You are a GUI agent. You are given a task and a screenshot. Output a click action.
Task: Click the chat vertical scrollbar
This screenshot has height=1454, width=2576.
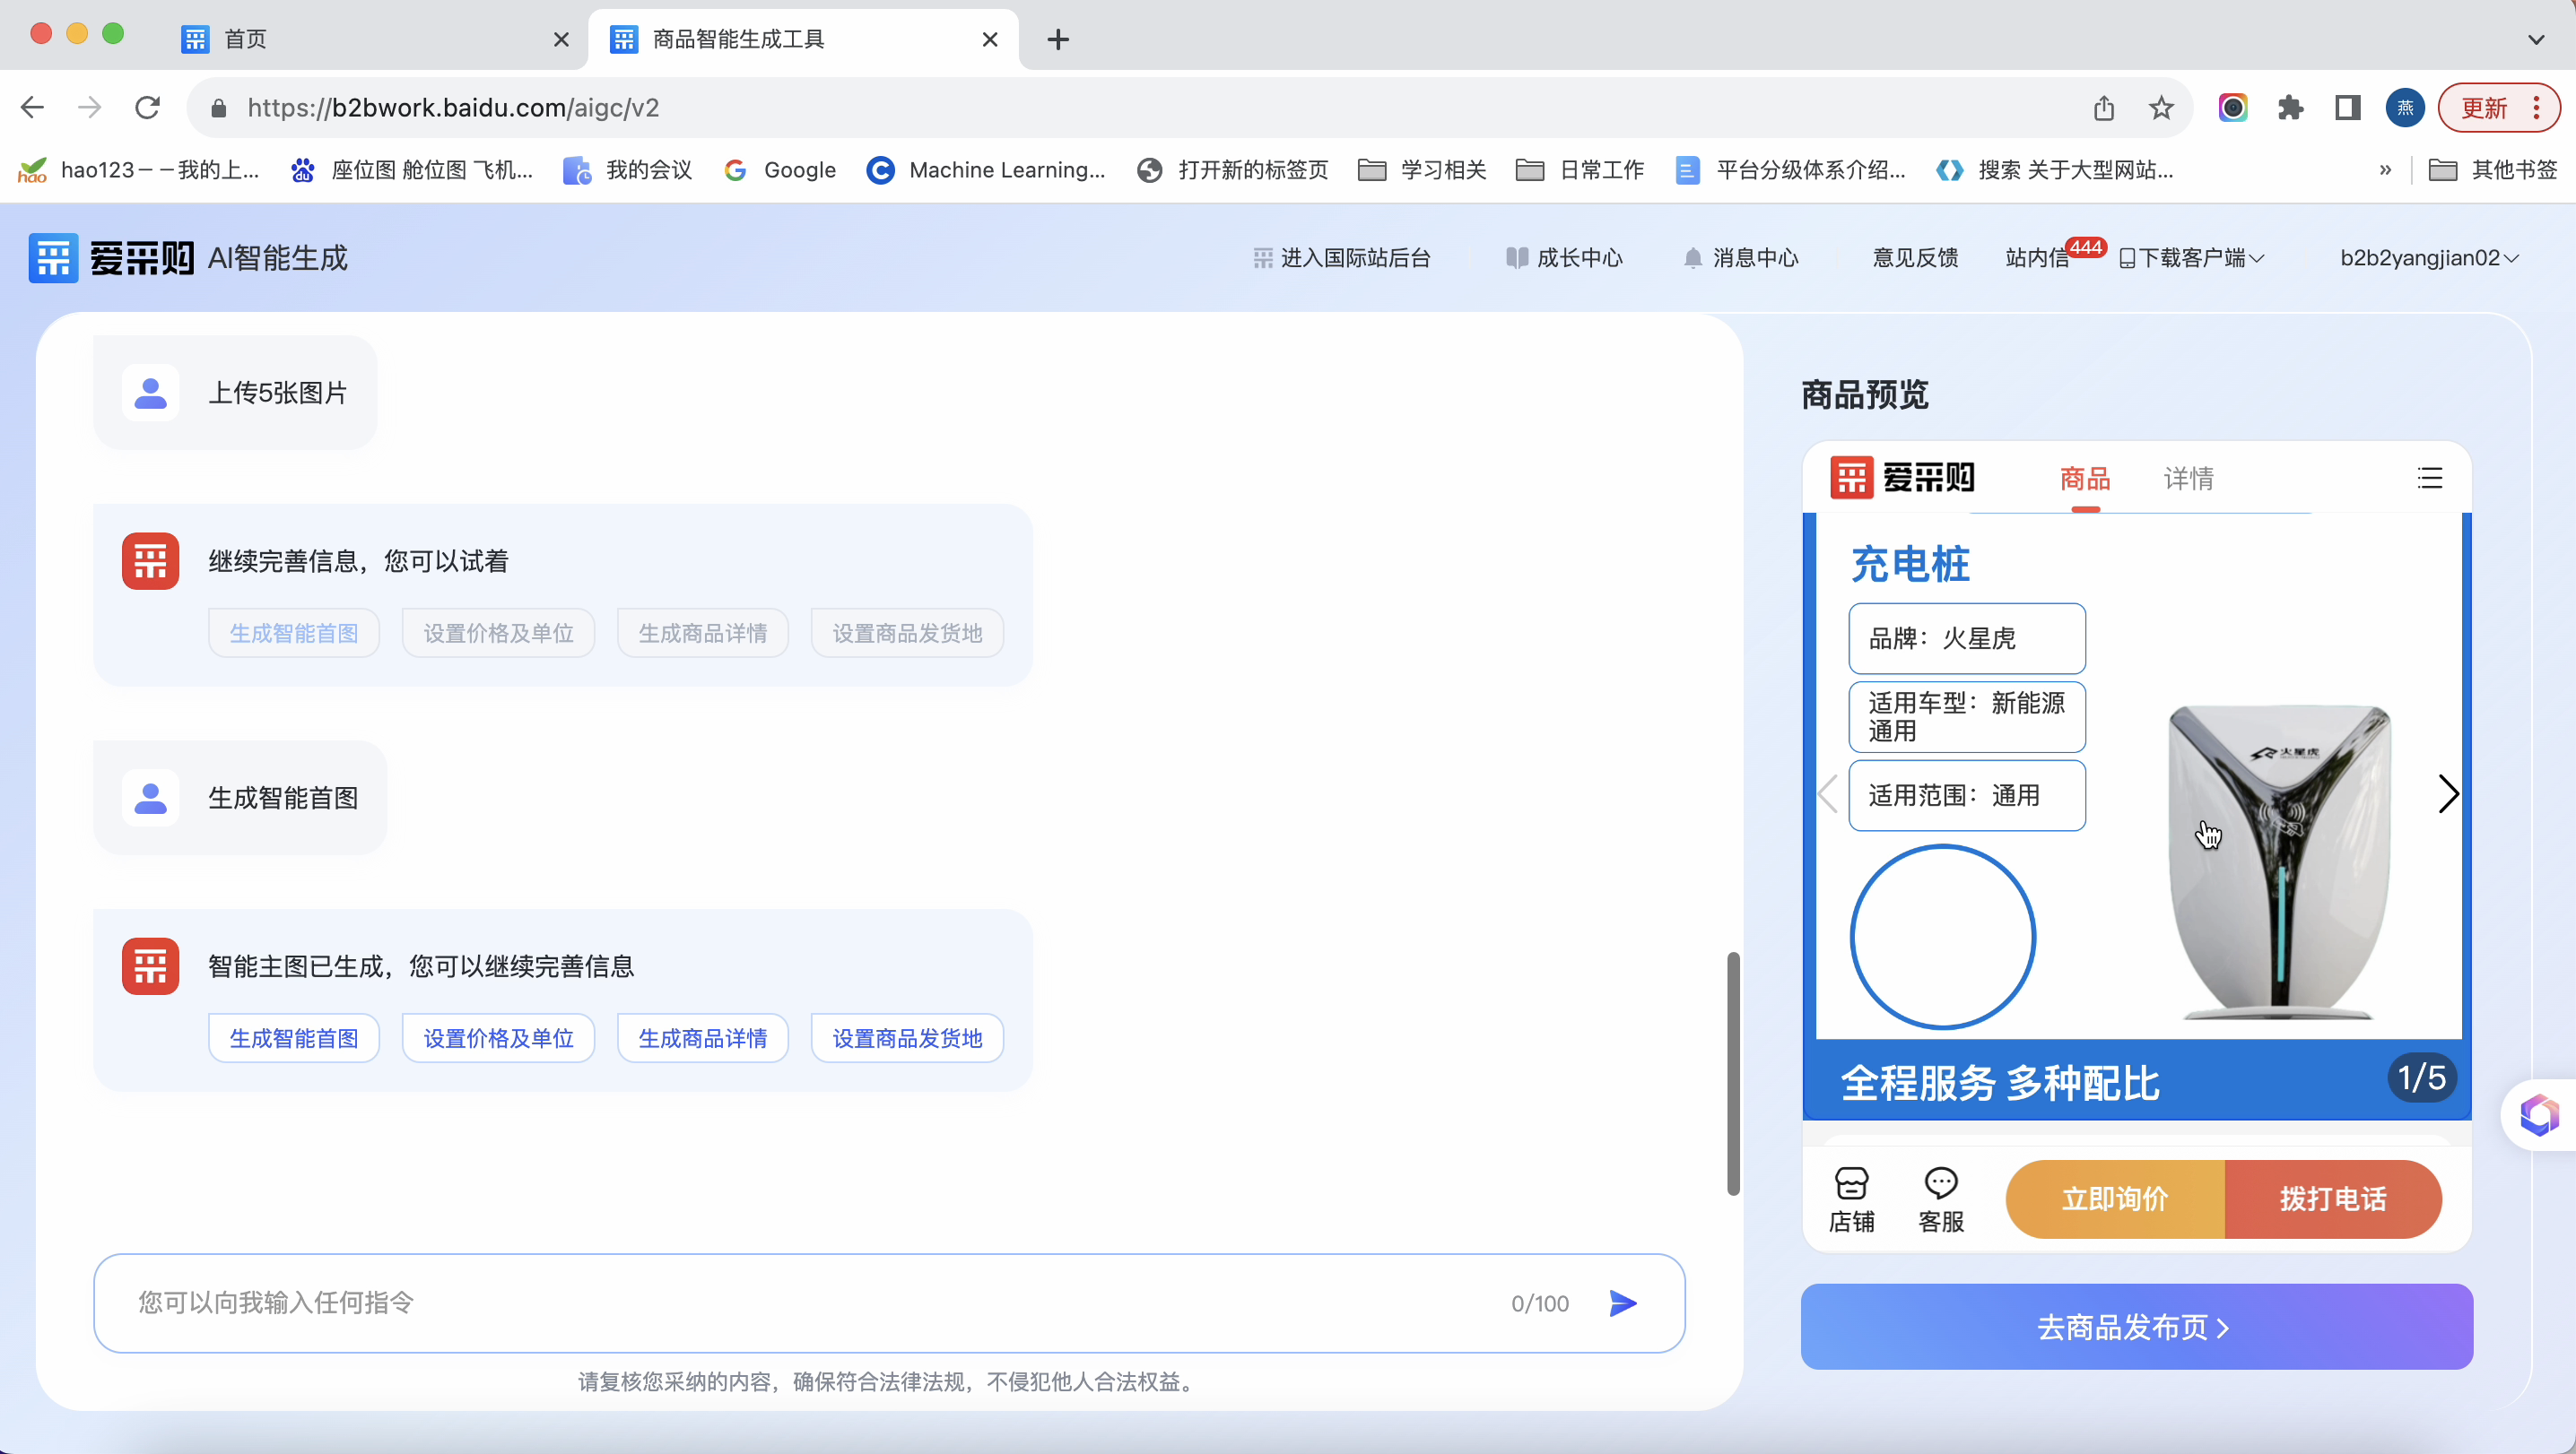1733,1074
